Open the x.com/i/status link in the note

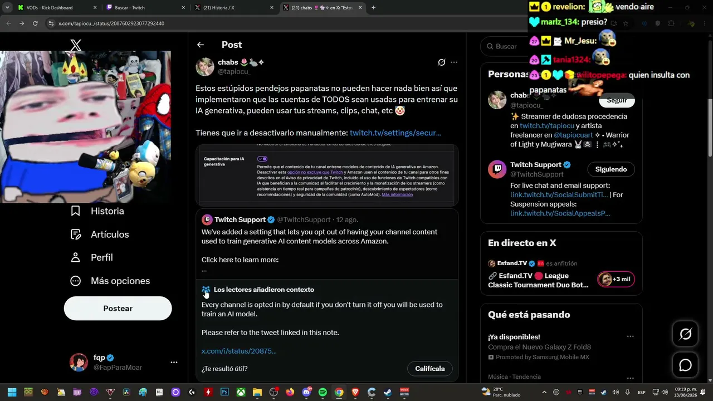[x=239, y=351]
